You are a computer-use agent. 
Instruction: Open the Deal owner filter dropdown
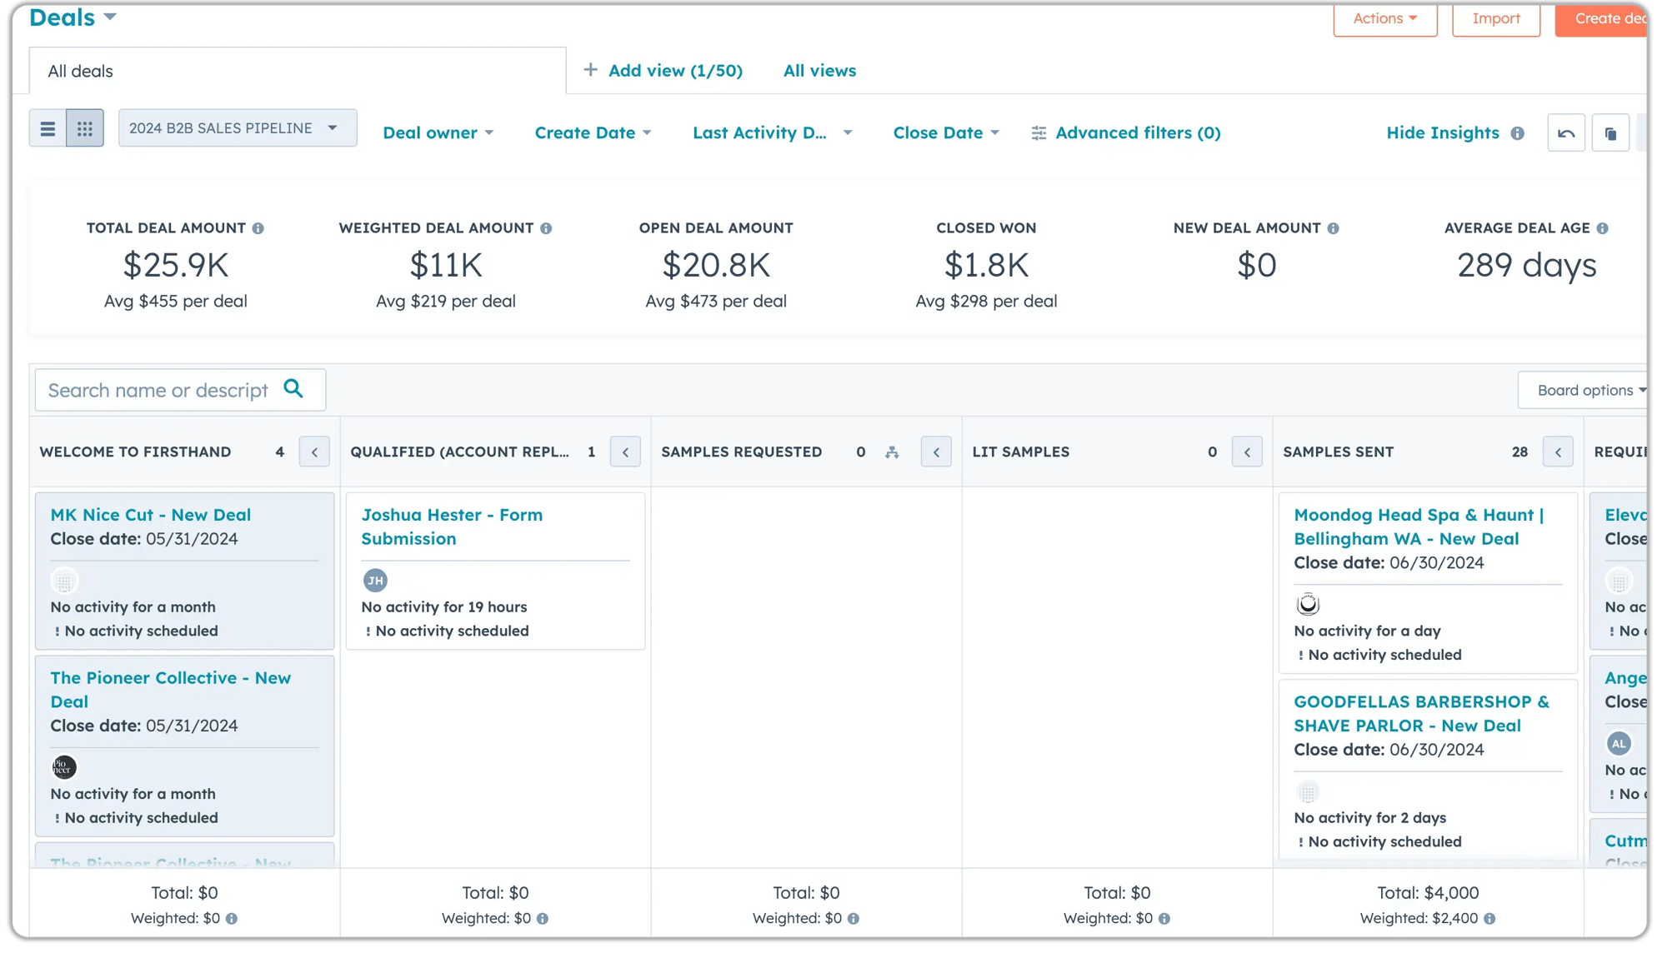(438, 132)
